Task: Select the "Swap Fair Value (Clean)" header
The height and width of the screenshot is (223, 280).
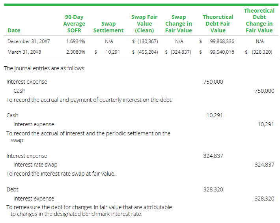Action: click(144, 24)
